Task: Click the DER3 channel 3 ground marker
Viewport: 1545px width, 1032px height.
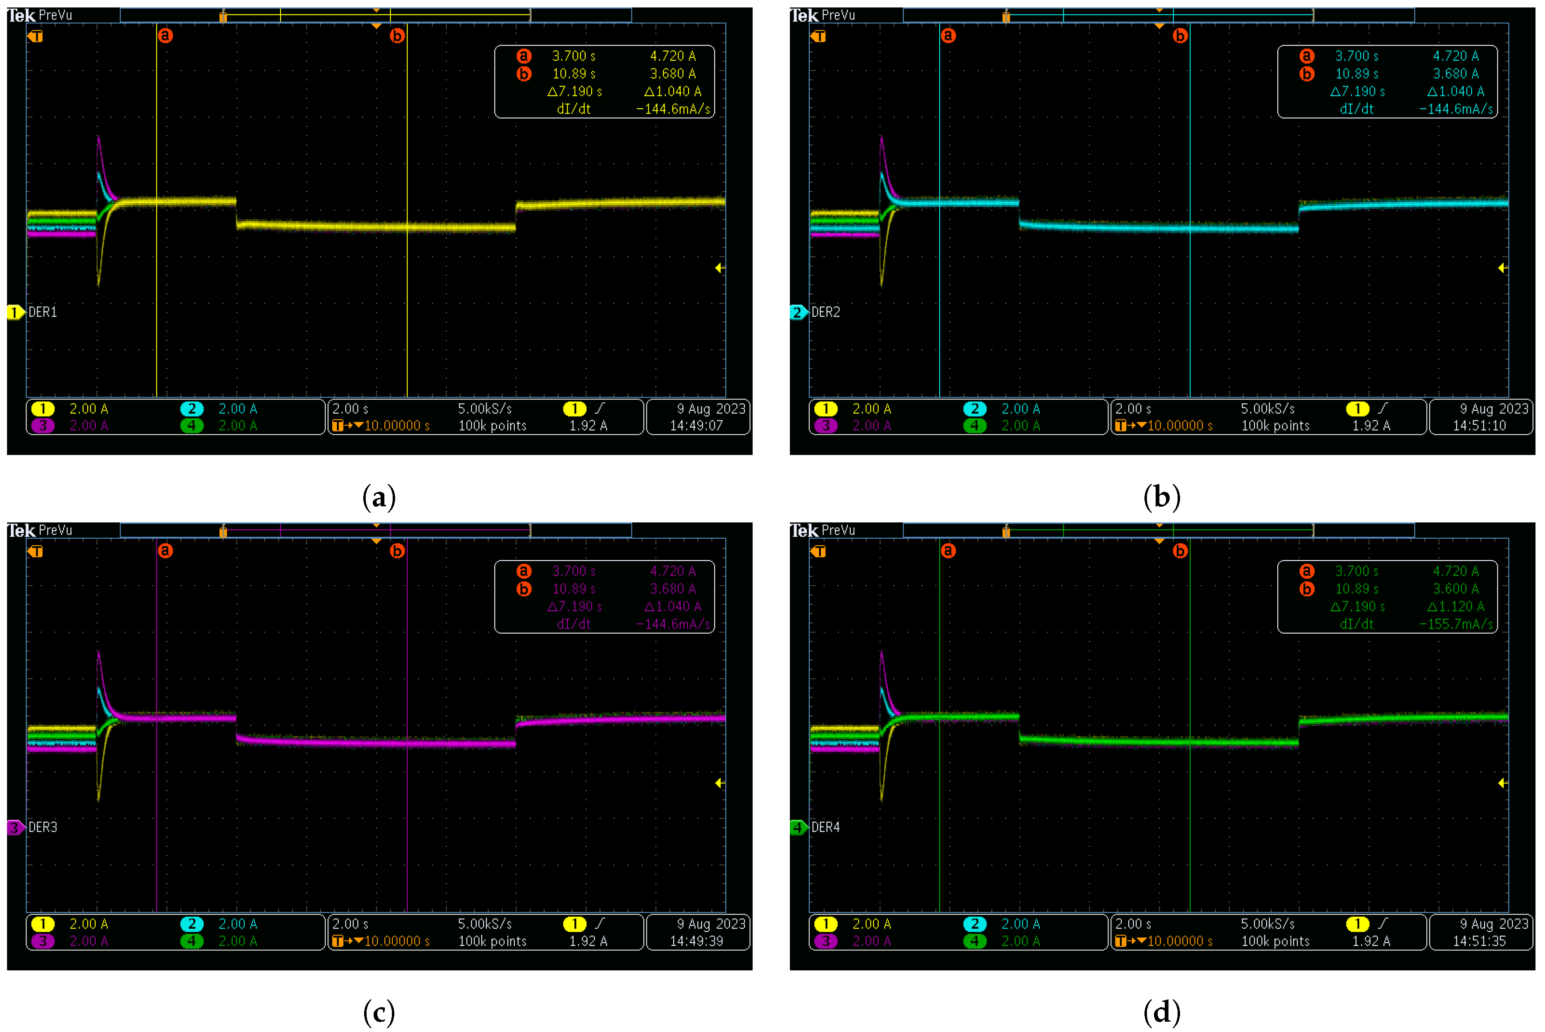Action: coord(14,827)
